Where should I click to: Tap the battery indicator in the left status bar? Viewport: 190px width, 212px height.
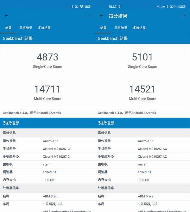pyautogui.click(x=87, y=6)
